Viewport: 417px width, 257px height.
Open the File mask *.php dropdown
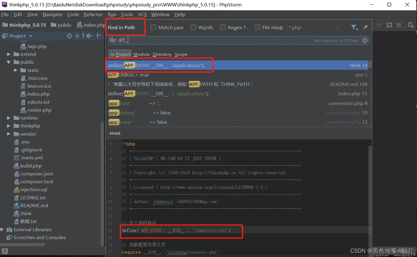336,28
